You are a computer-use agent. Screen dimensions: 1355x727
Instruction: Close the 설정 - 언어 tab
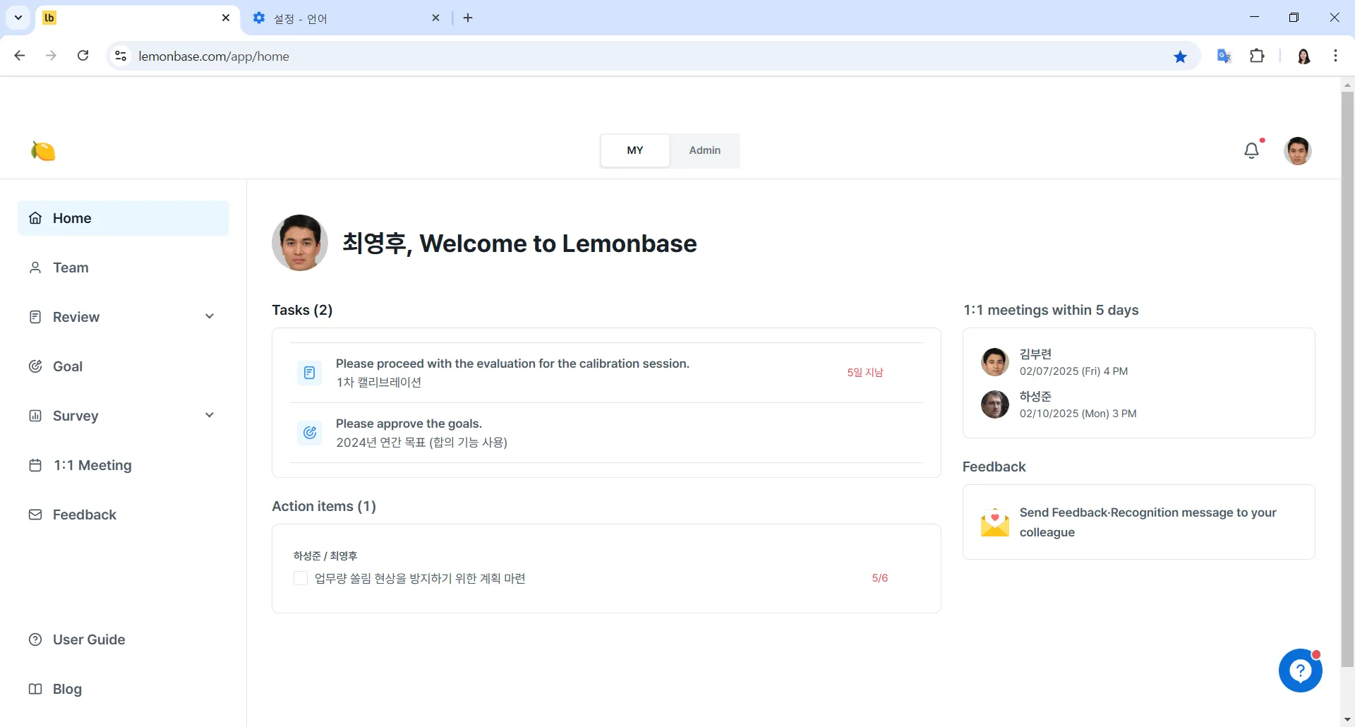pos(436,18)
